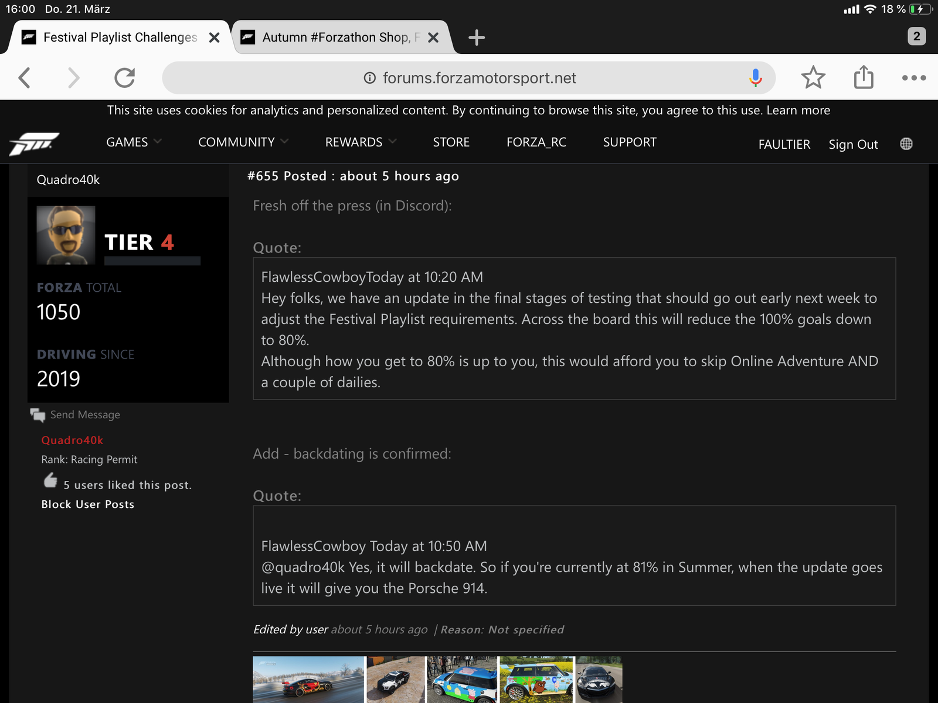Click the battery status indicator
Image resolution: width=938 pixels, height=703 pixels.
(920, 9)
